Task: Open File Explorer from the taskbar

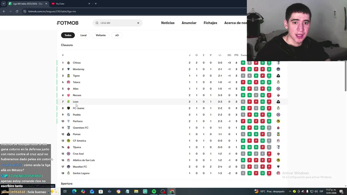Action: point(136,191)
